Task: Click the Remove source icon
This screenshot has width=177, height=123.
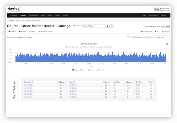Action: tap(163, 31)
